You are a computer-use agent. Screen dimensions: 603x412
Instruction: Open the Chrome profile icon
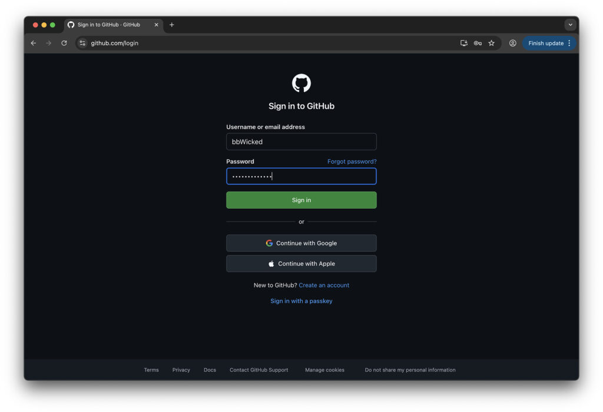pyautogui.click(x=513, y=43)
